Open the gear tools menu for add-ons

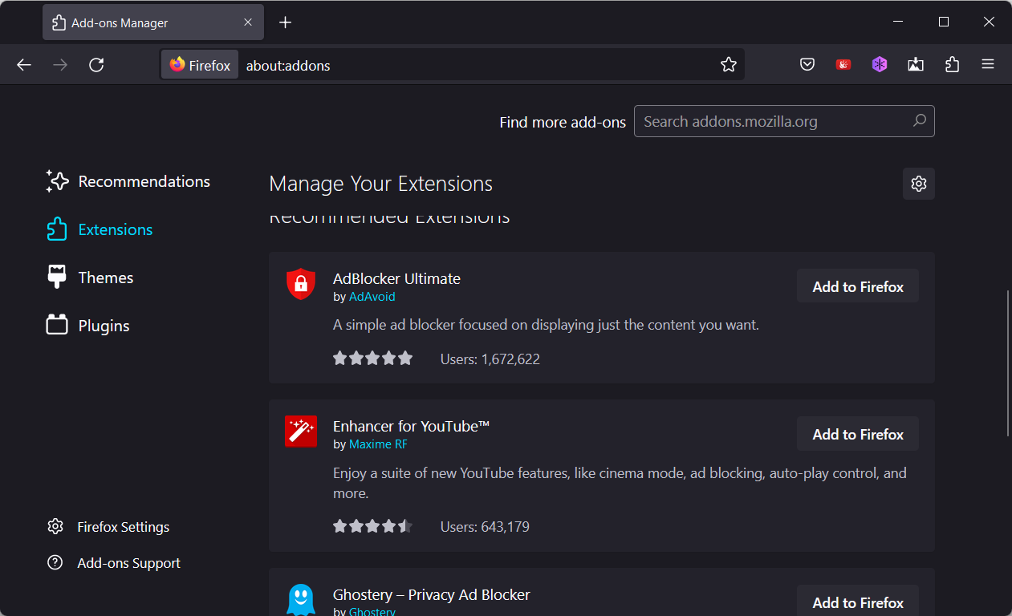coord(919,184)
